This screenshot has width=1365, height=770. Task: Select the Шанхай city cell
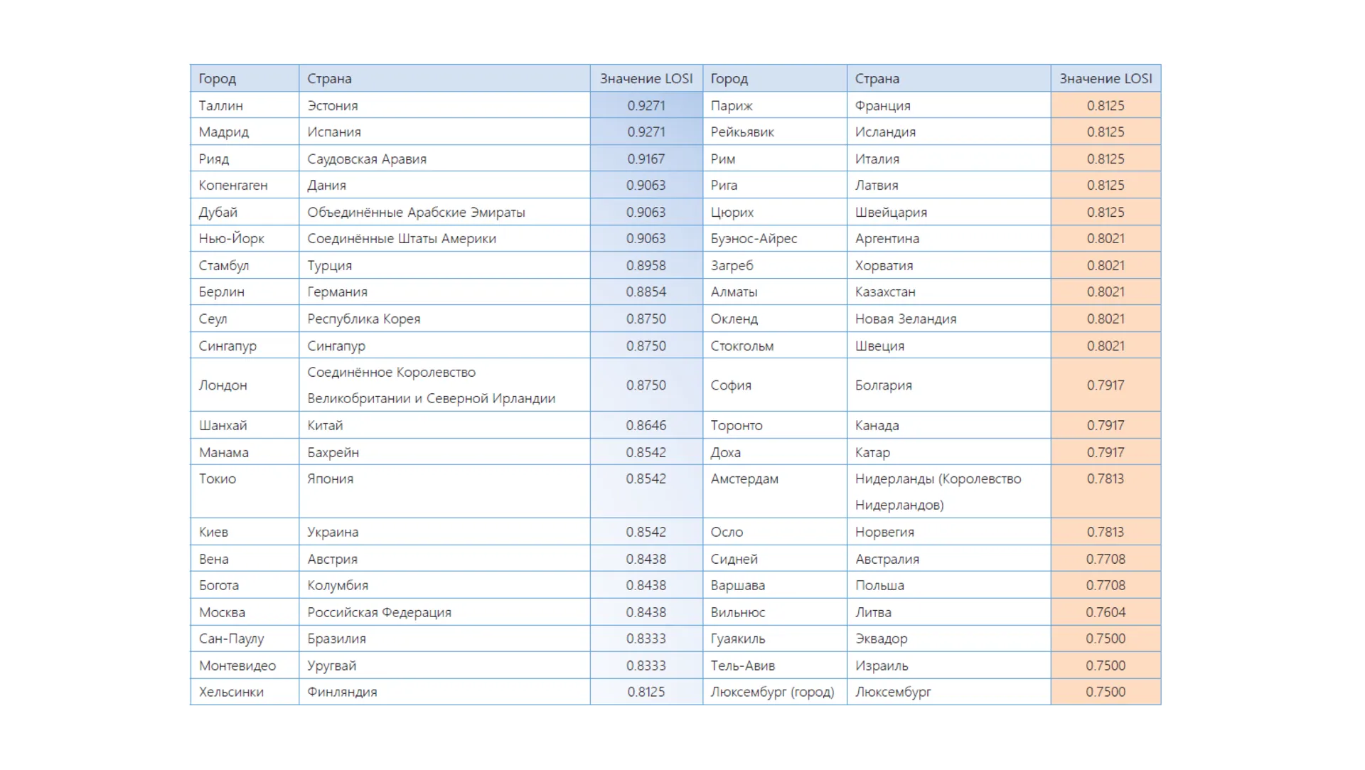click(245, 425)
